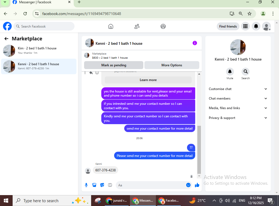Click the Facebook logo icon
The height and width of the screenshot is (206, 279).
(x=7, y=26)
